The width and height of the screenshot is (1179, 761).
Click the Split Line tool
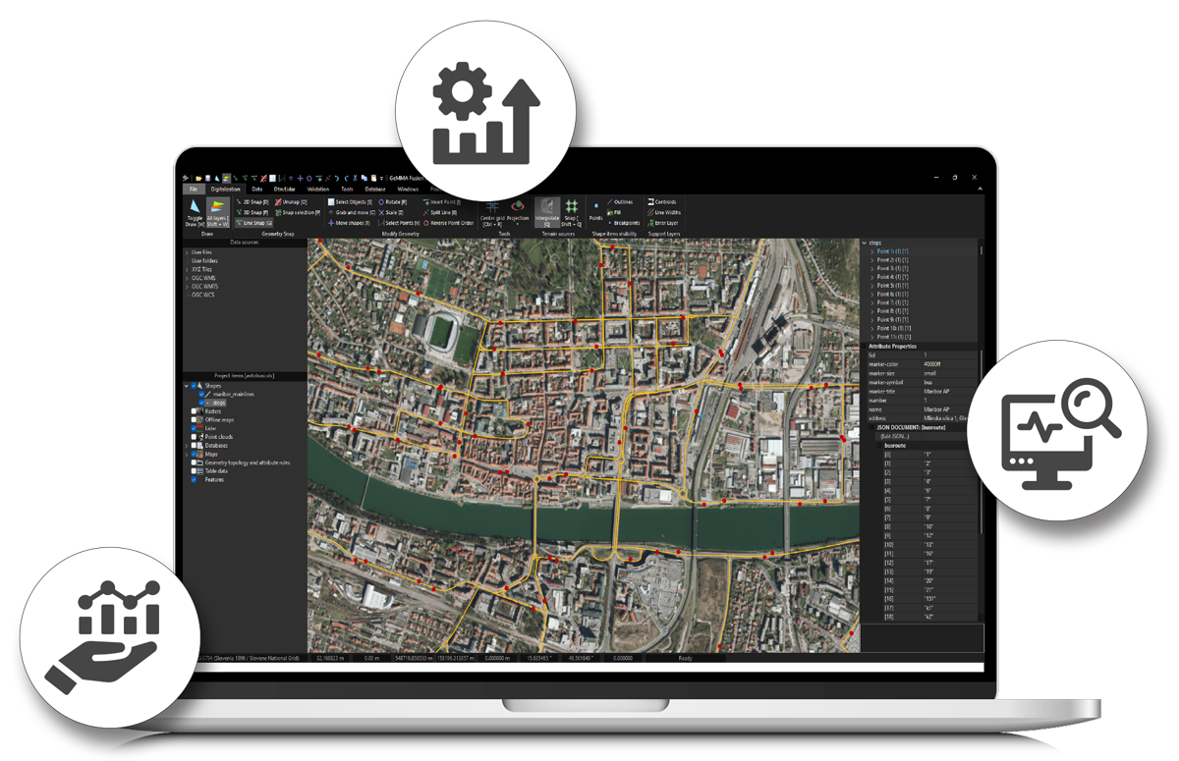pos(440,212)
